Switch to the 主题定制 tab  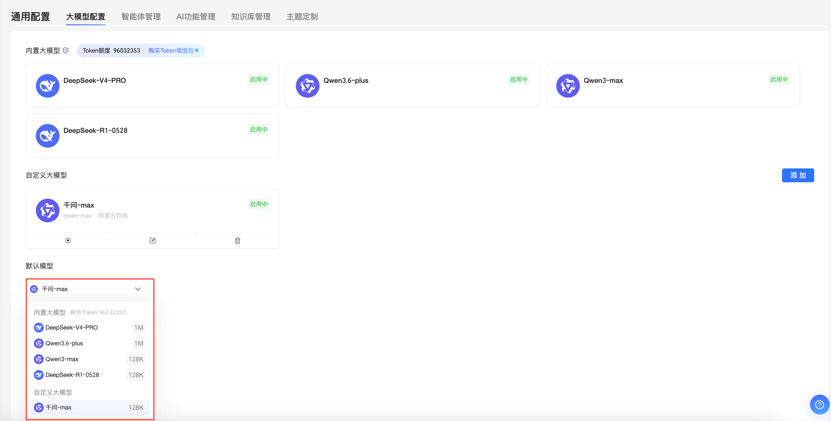point(302,17)
